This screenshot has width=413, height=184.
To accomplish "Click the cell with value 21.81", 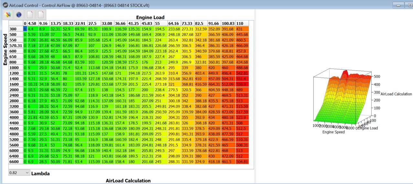I will [x=32, y=117].
